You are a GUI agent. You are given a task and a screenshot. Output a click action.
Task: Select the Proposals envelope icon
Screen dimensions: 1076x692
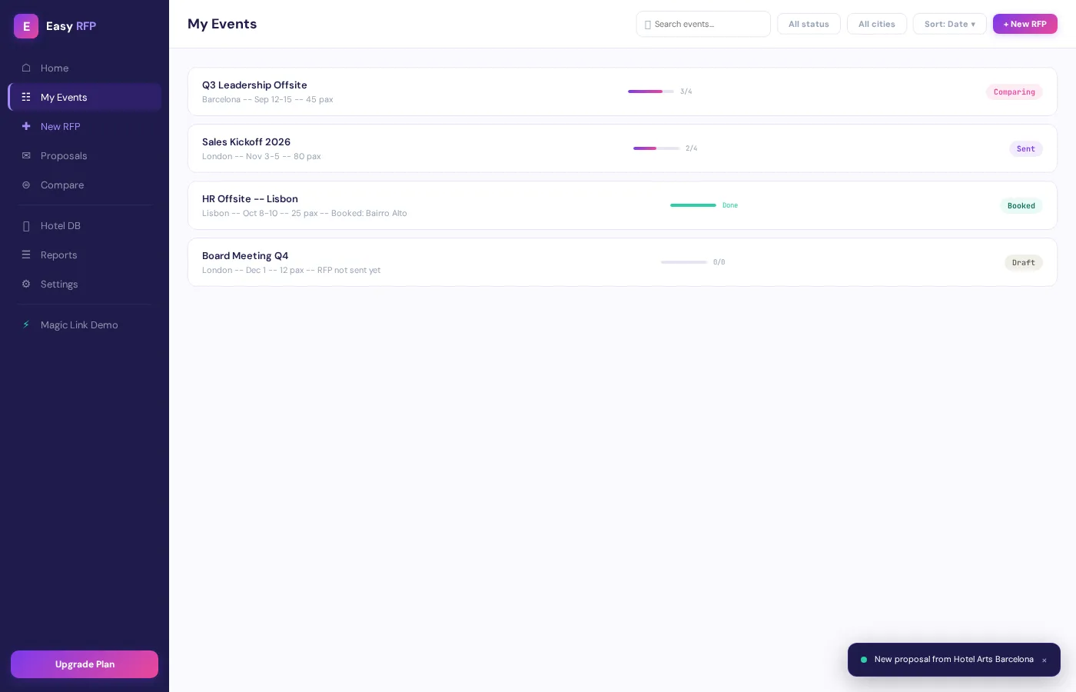(x=26, y=155)
